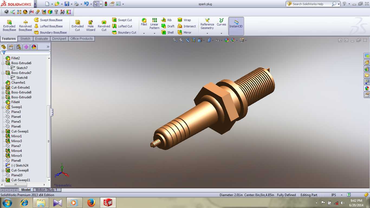Choose the Extruded Cut tool
The width and height of the screenshot is (370, 208).
[x=77, y=26]
